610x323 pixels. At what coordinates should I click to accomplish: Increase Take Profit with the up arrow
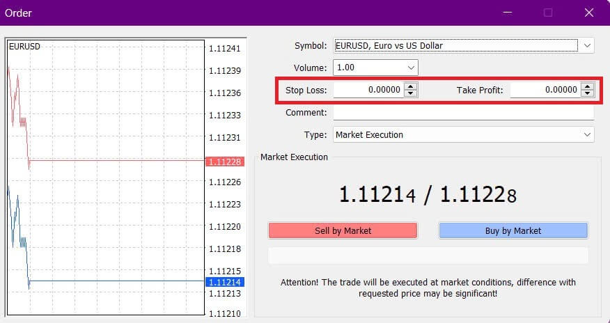[588, 86]
